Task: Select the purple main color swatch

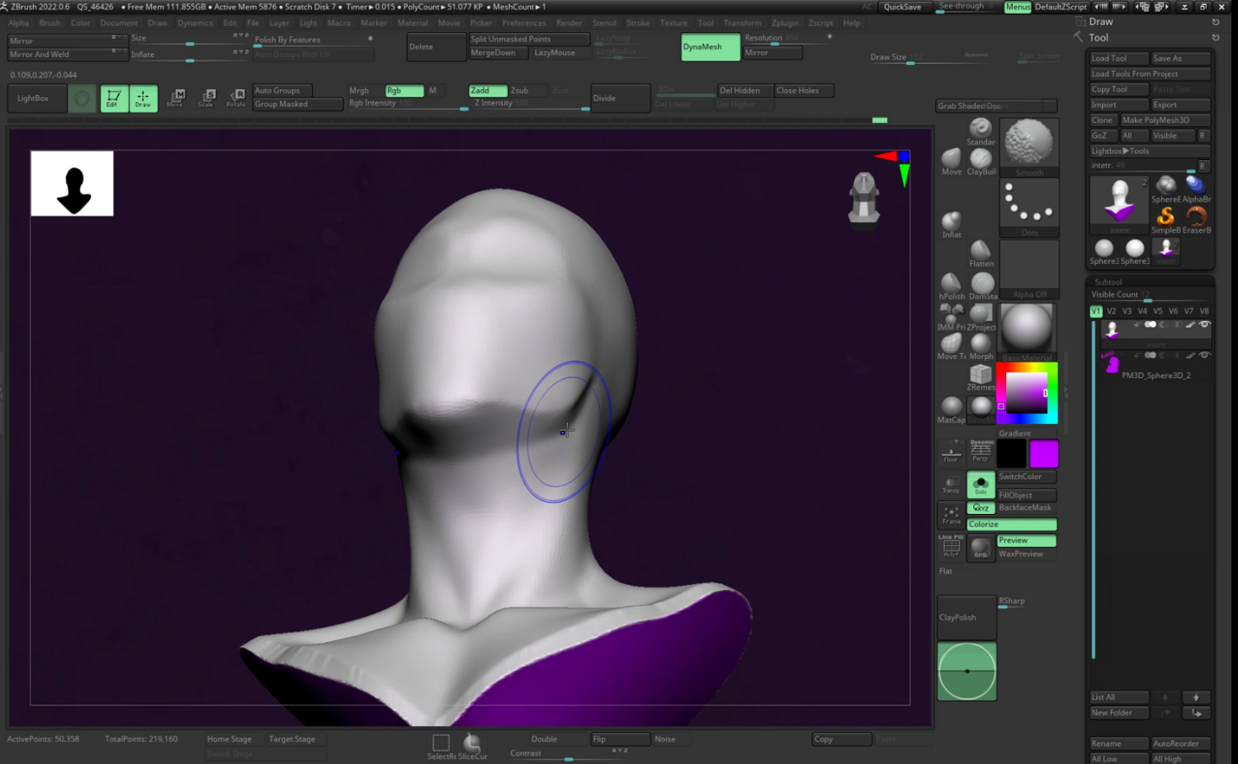Action: [x=1043, y=454]
